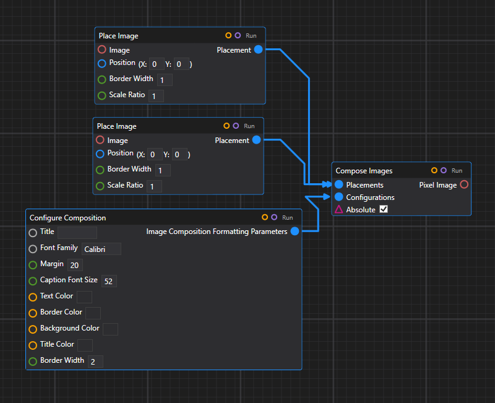This screenshot has height=403, width=495.
Task: Click the Margin port on Configure Composition
Action: (x=33, y=265)
